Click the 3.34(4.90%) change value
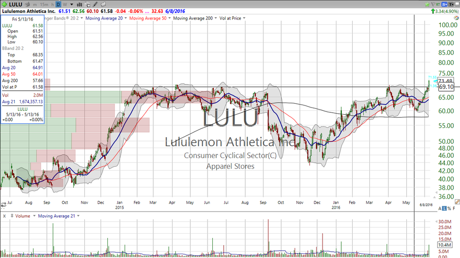460x258 pixels. pyautogui.click(x=447, y=11)
